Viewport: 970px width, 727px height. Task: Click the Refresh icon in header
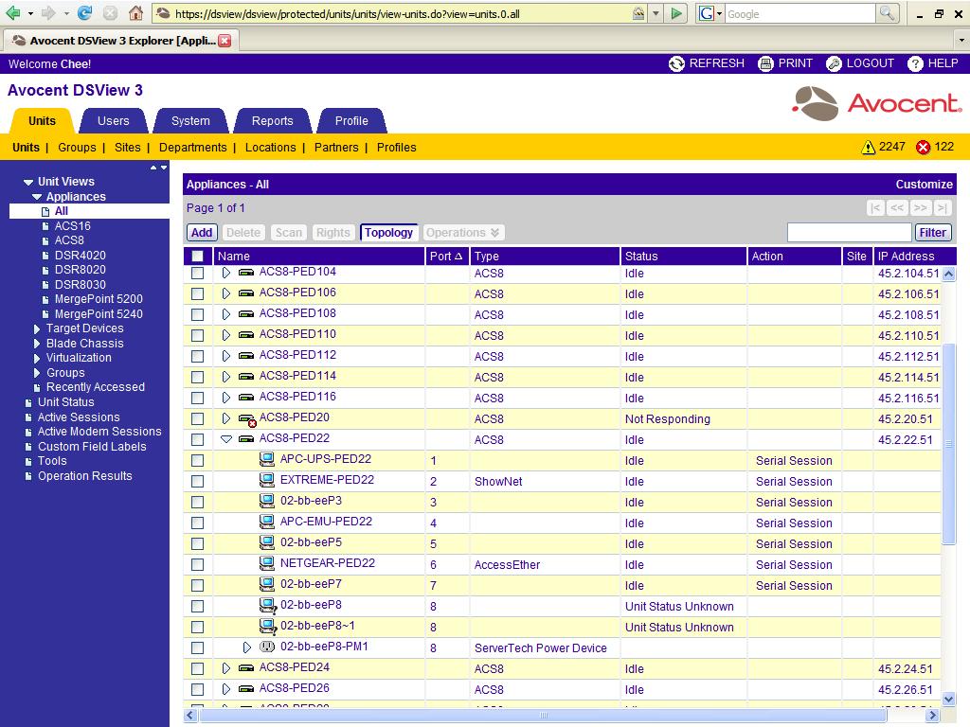pyautogui.click(x=676, y=63)
